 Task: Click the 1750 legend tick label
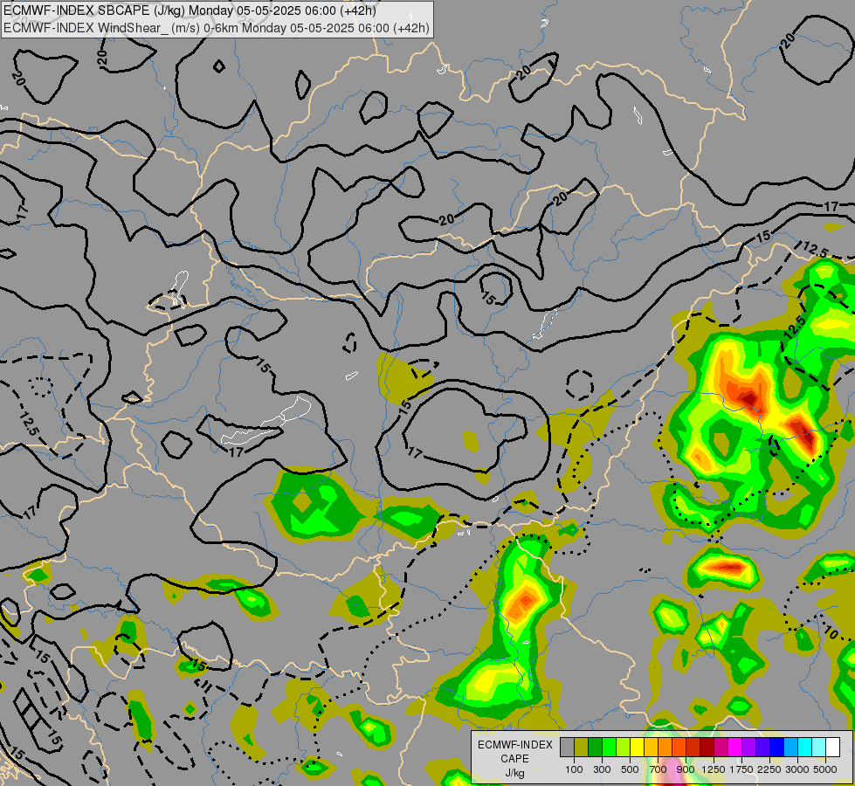(741, 769)
